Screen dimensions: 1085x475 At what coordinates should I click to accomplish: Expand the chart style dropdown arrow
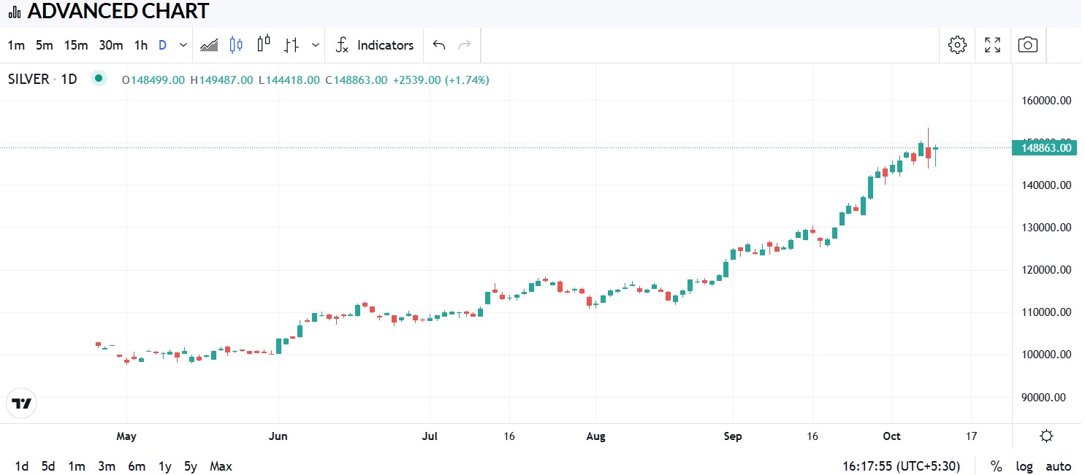[x=315, y=45]
